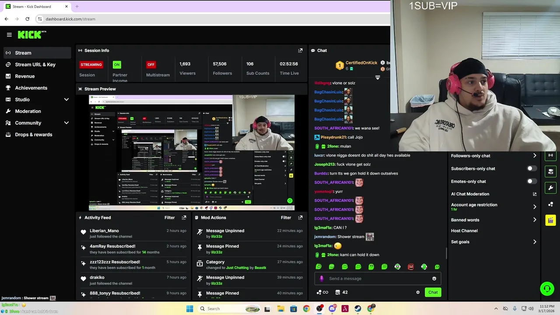Open the emoji picker in message box
This screenshot has height=315, width=560.
click(434, 279)
